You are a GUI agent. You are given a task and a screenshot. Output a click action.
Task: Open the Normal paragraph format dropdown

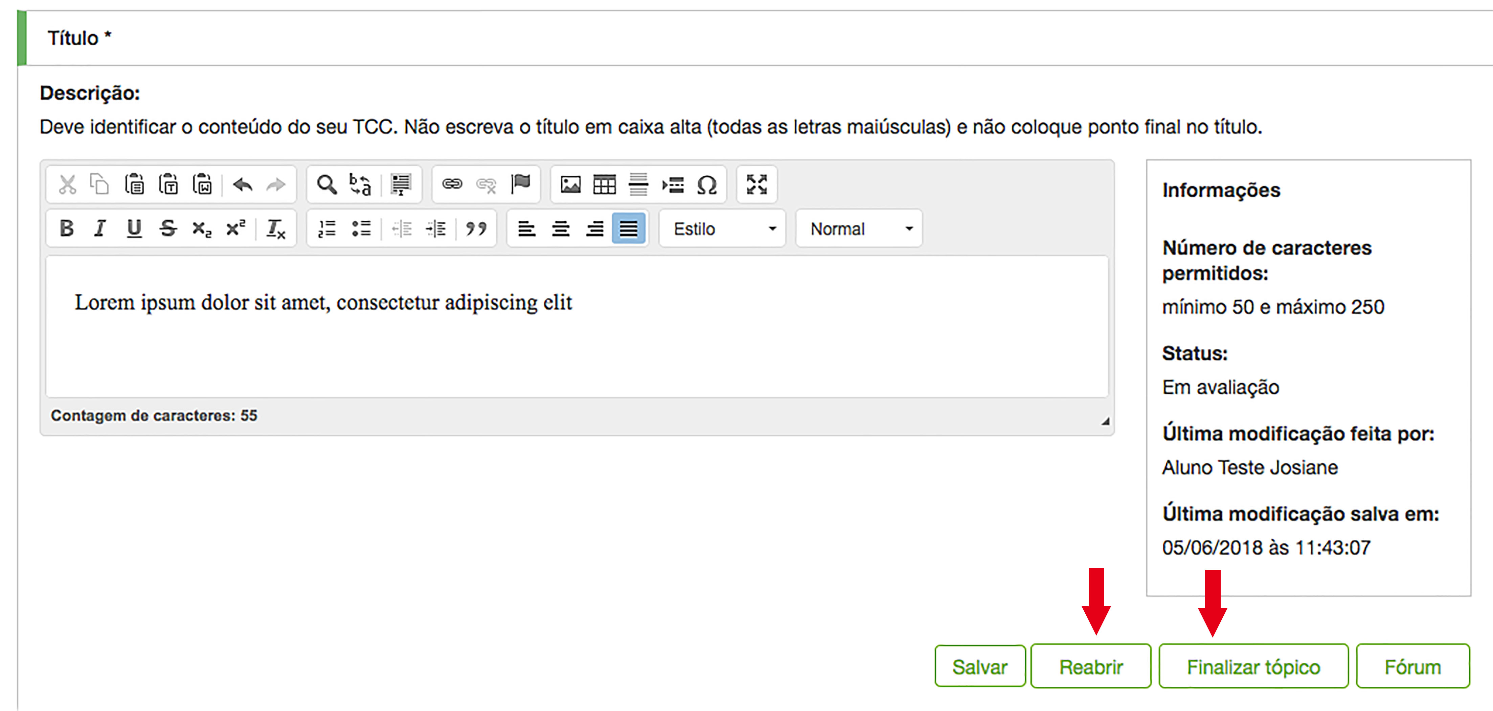(x=859, y=229)
